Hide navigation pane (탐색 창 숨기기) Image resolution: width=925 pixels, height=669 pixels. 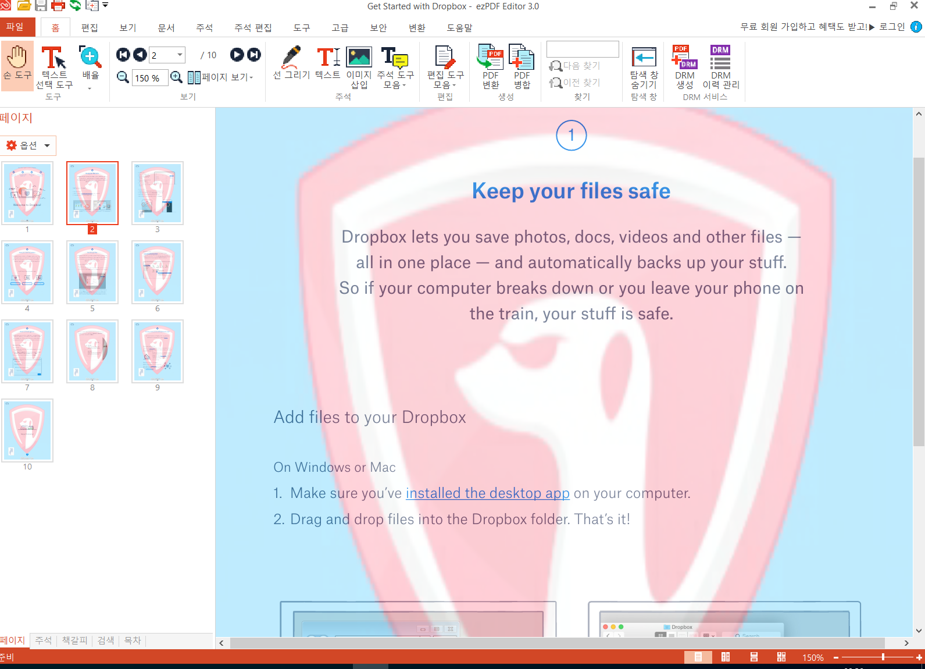click(x=644, y=67)
